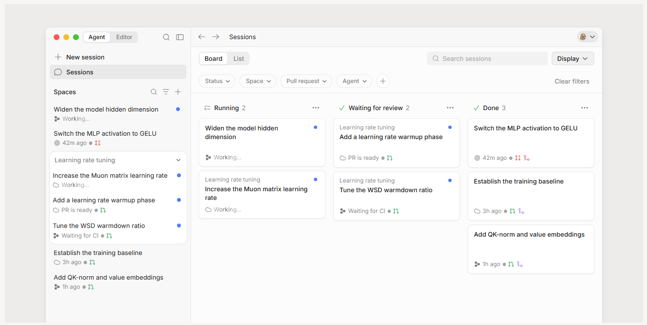Click the PR is ready status on the warmup card
The width and height of the screenshot is (647, 325).
click(x=364, y=158)
